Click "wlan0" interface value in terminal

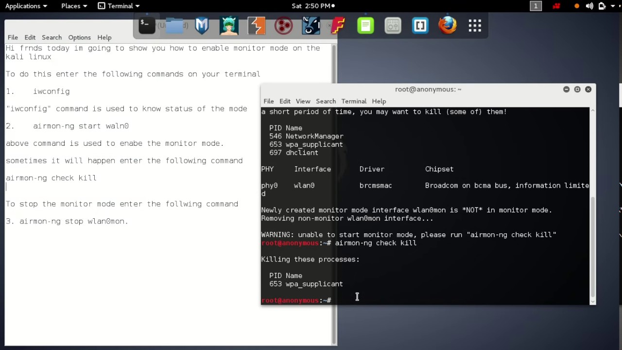(304, 185)
